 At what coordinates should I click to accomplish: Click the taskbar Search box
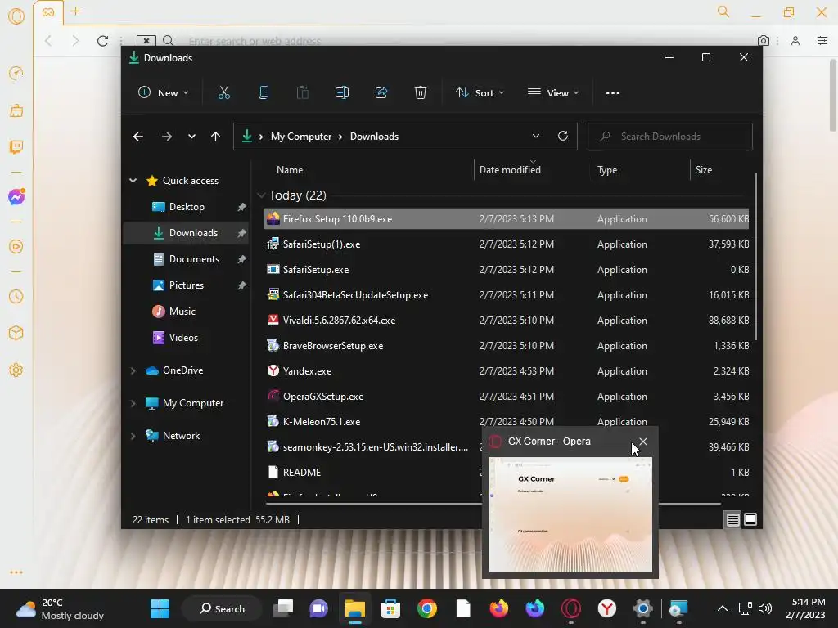[222, 608]
